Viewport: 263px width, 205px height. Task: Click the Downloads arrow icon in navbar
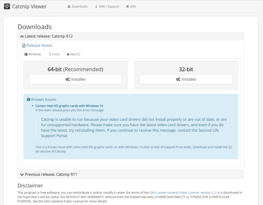coord(69,7)
